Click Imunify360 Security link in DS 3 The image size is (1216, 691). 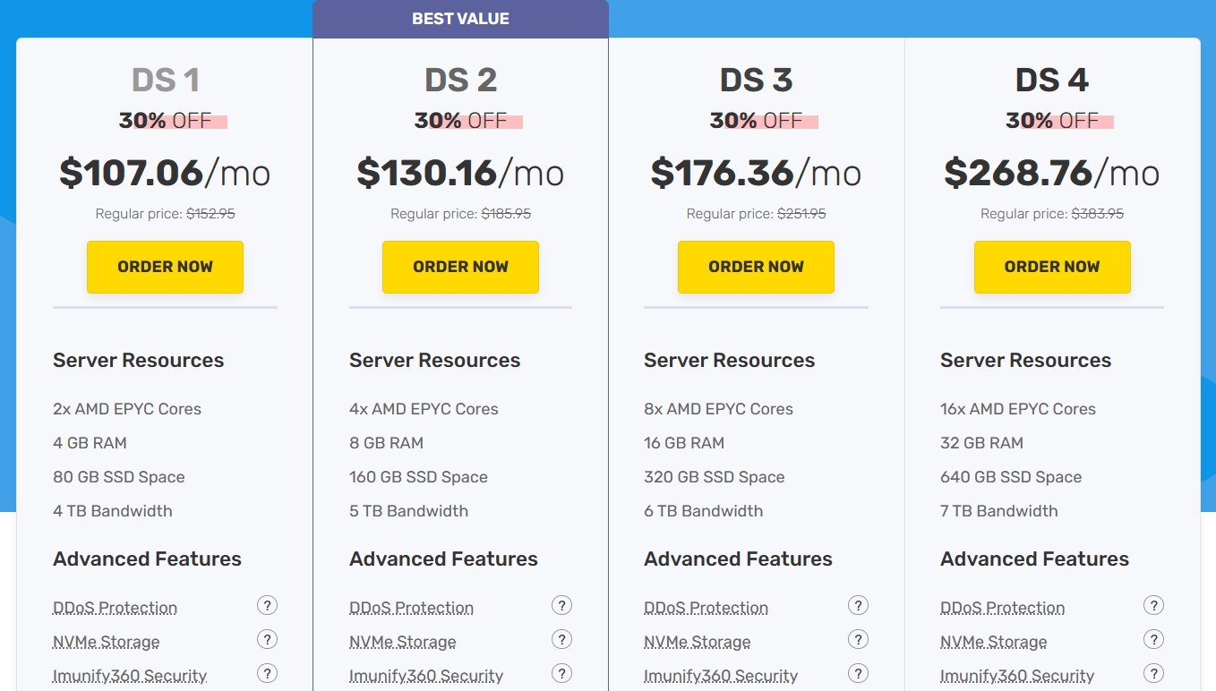point(721,676)
